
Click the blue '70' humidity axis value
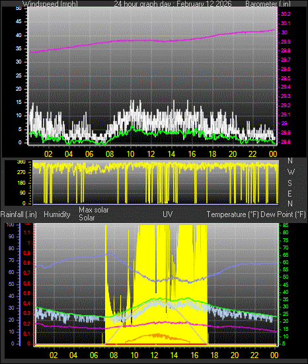pos(11,261)
